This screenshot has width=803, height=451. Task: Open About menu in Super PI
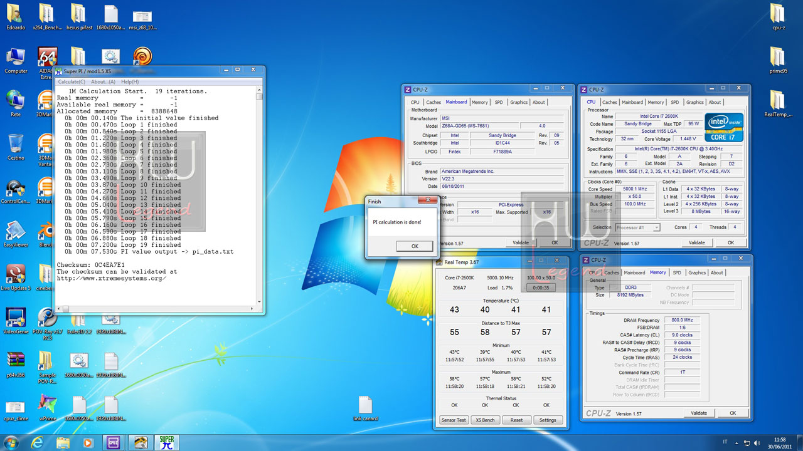103,82
